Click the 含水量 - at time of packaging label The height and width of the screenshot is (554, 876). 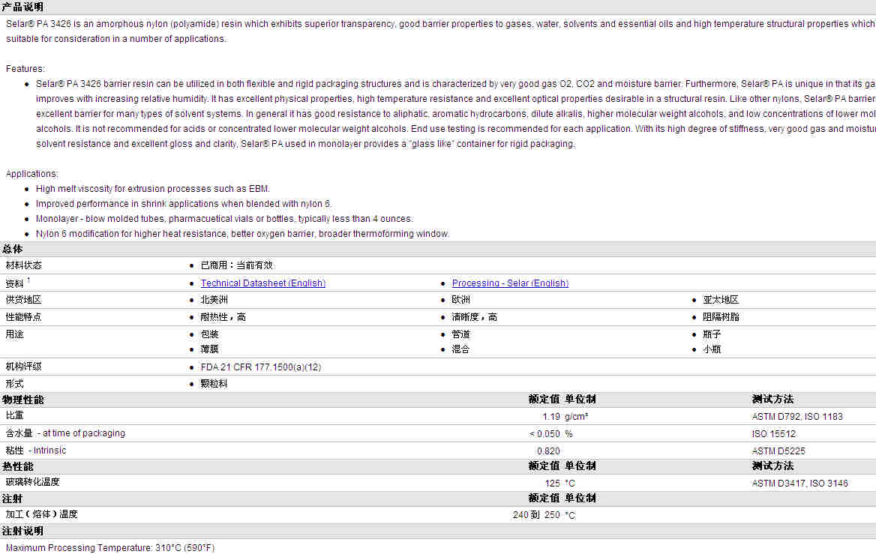pyautogui.click(x=65, y=433)
